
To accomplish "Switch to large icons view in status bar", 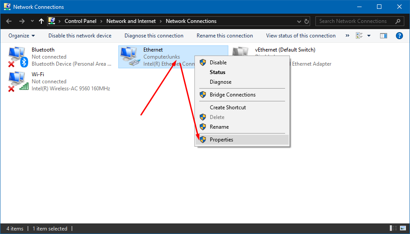I will 403,229.
